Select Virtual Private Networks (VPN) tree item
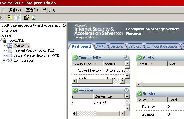The width and height of the screenshot is (184, 119). click(36, 55)
